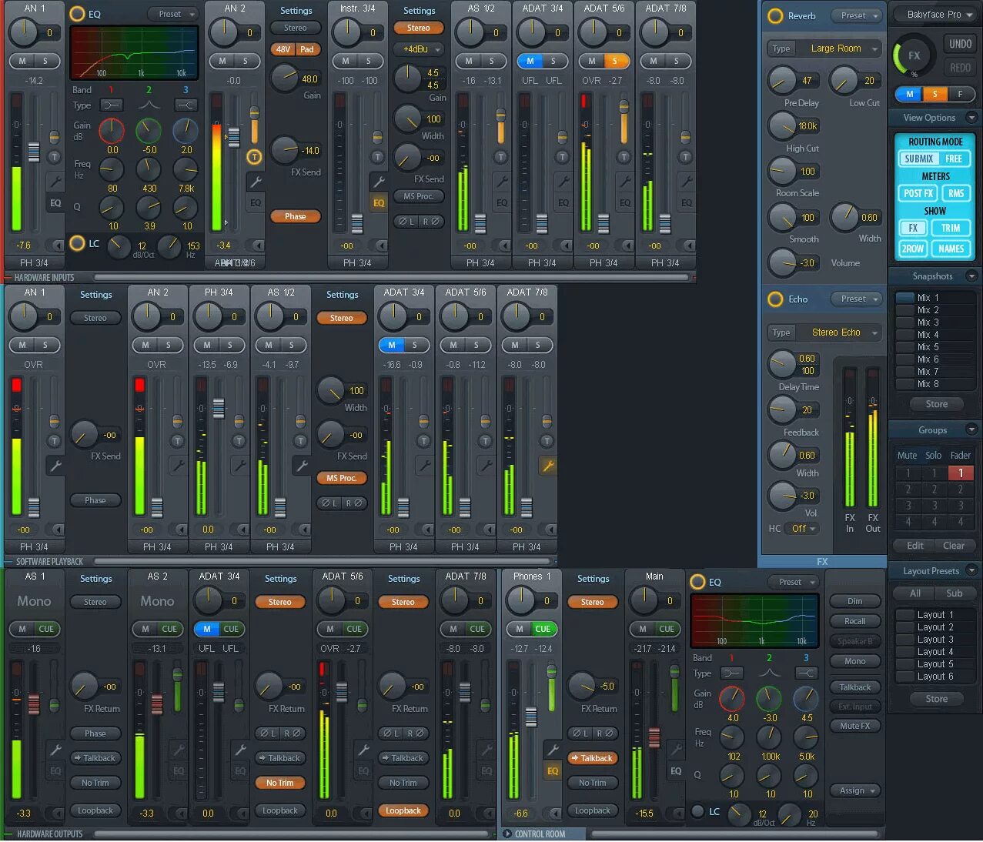Open wrench settings on Software Playback AN 1

pos(55,465)
